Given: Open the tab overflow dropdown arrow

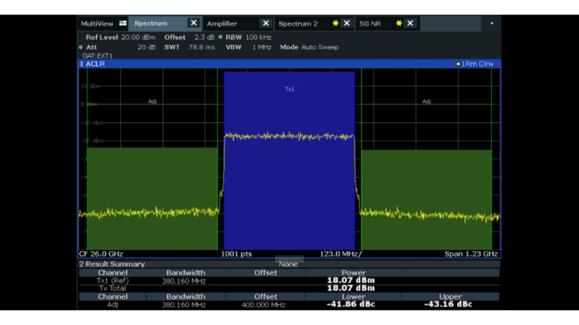Looking at the screenshot, I should pos(491,24).
